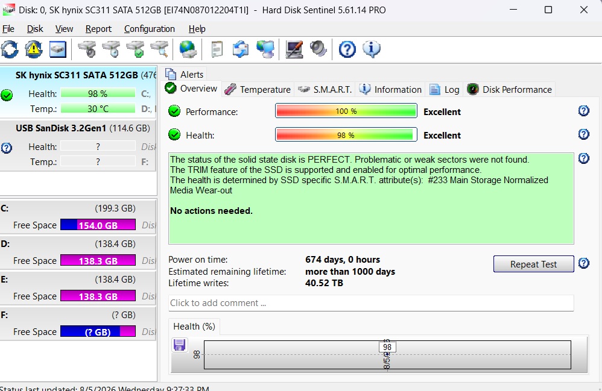Viewport: 602px width, 391px height.
Task: Switch to the Temperature tab
Action: pyautogui.click(x=258, y=89)
